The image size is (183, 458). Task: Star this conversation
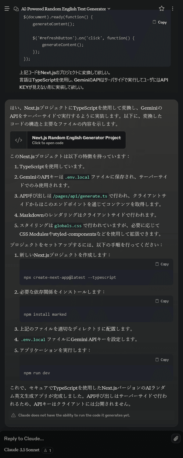162,9
